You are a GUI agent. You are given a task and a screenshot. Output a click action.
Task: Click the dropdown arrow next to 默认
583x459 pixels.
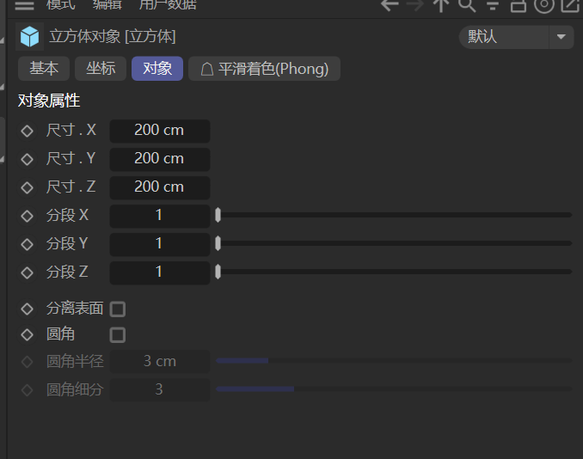562,37
